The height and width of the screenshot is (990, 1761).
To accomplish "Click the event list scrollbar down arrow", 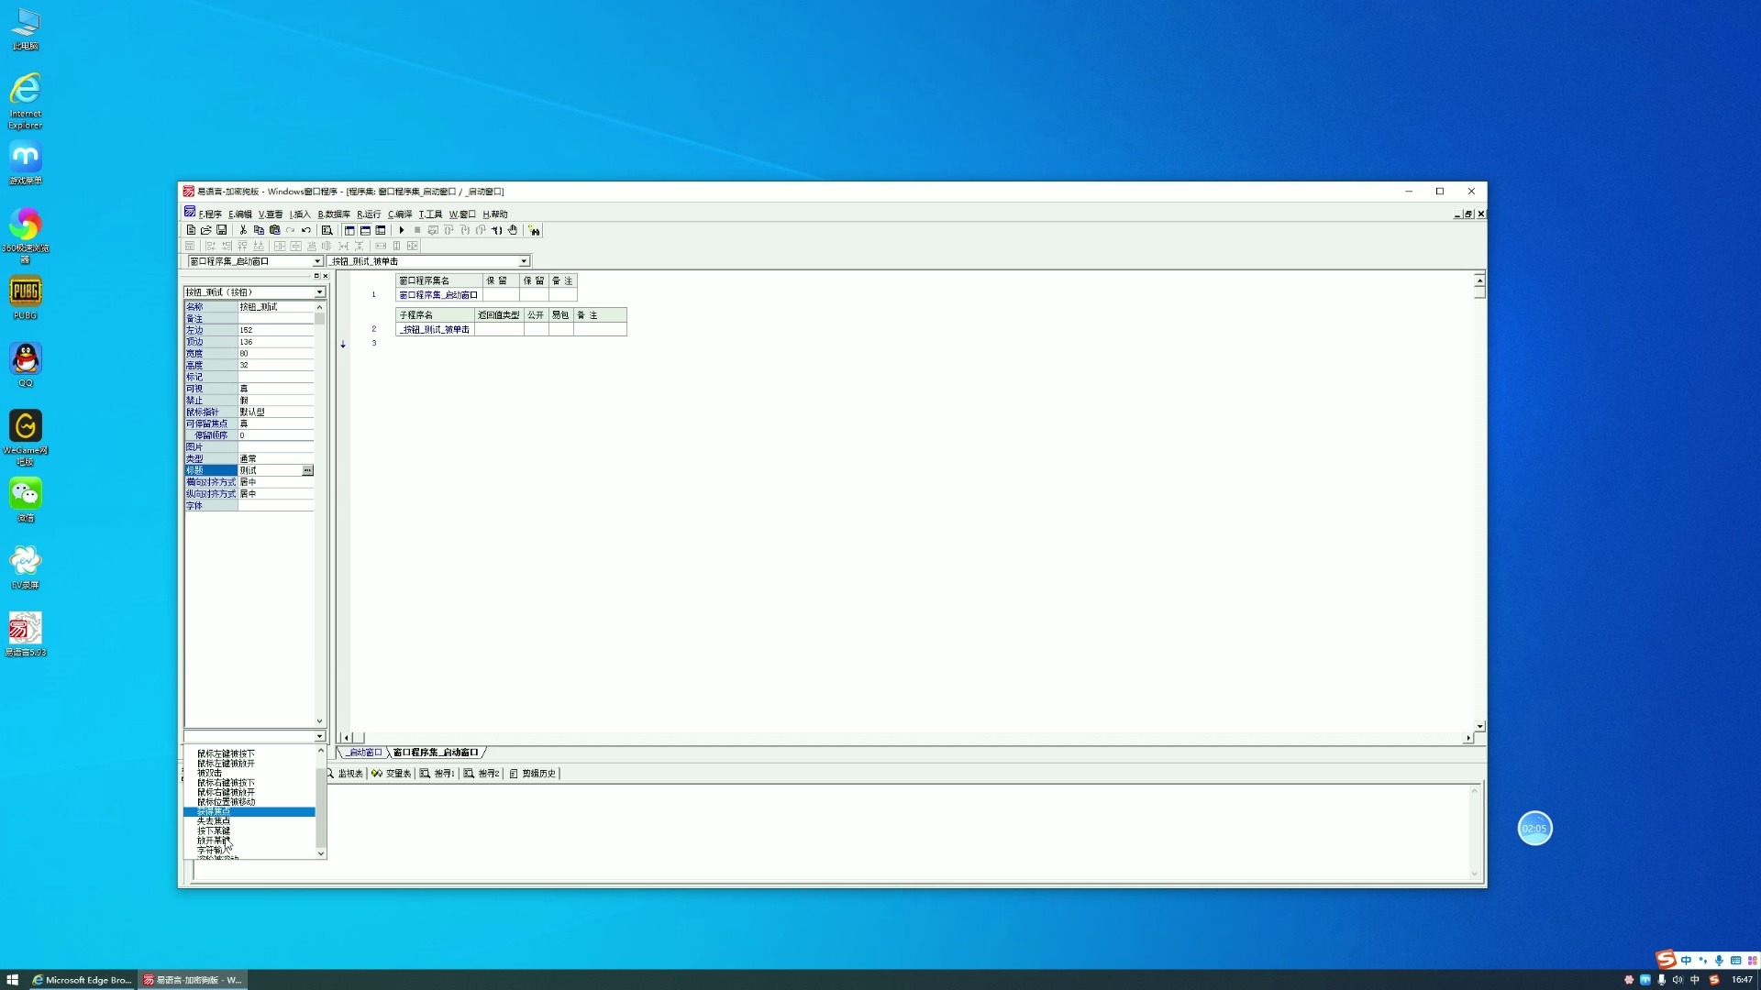I will coord(321,853).
